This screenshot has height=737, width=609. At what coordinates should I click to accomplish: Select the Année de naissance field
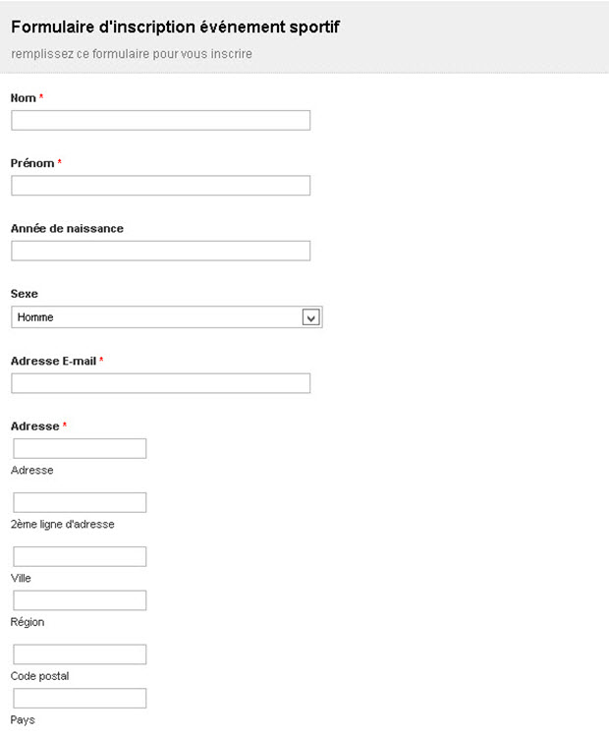[160, 251]
